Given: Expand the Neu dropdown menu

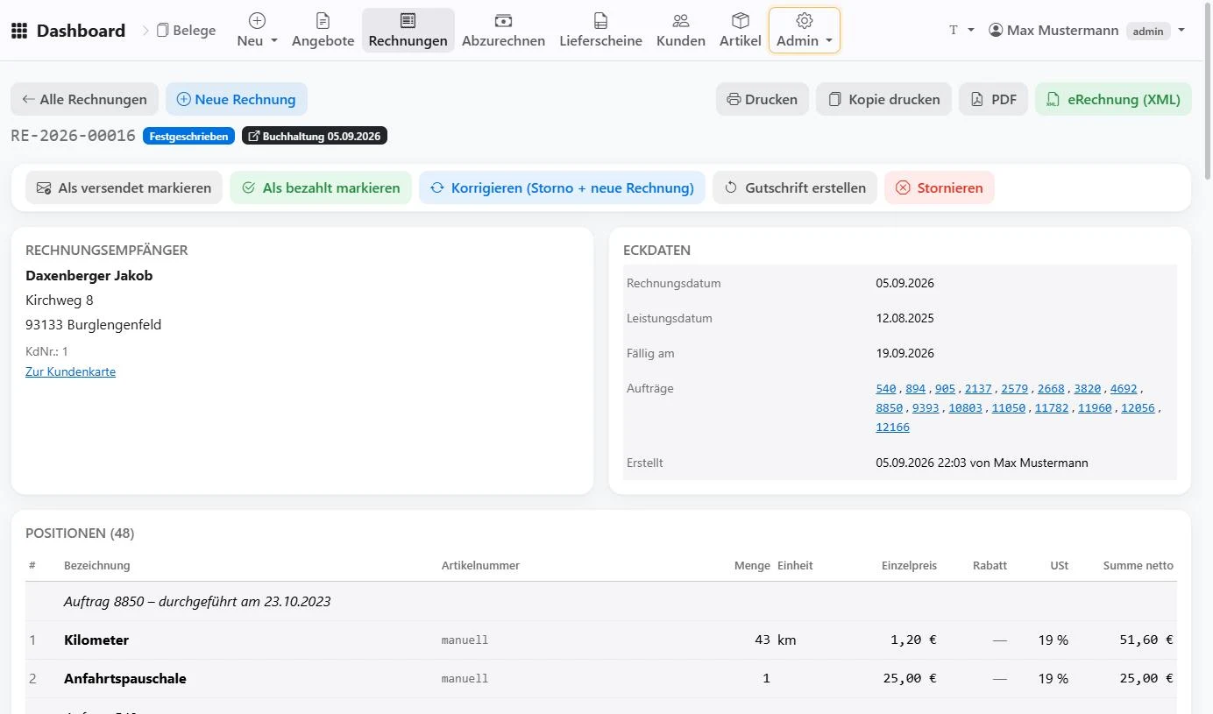Looking at the screenshot, I should [257, 31].
